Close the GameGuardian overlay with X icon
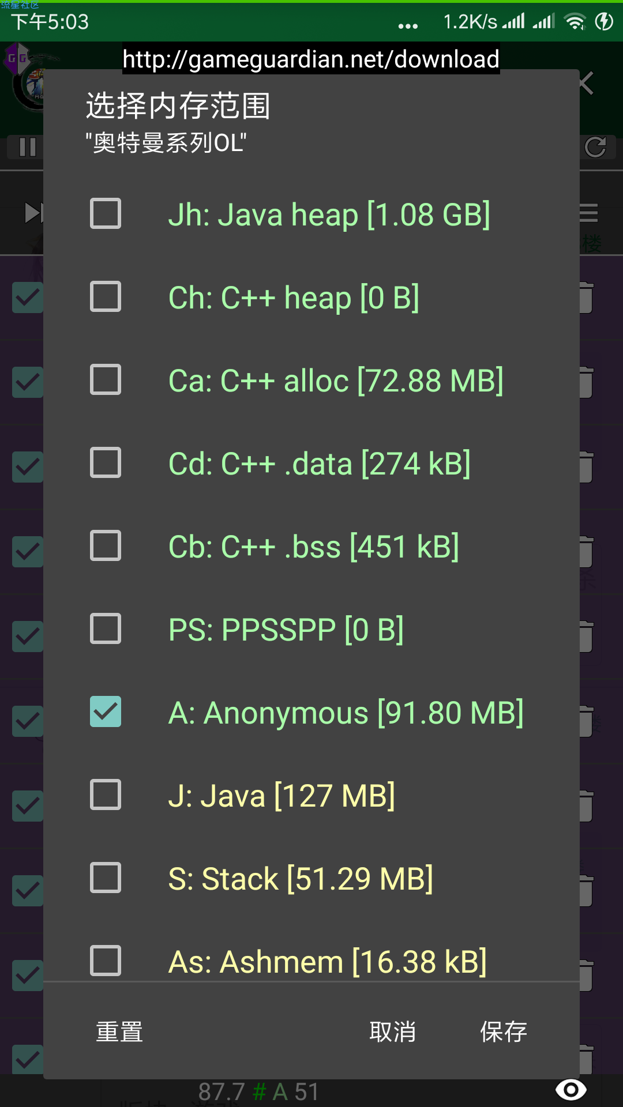This screenshot has height=1107, width=623. pos(587,84)
